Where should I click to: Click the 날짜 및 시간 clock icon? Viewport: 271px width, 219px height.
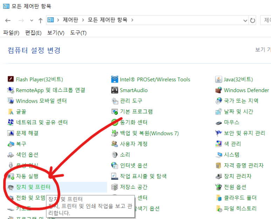point(219,111)
